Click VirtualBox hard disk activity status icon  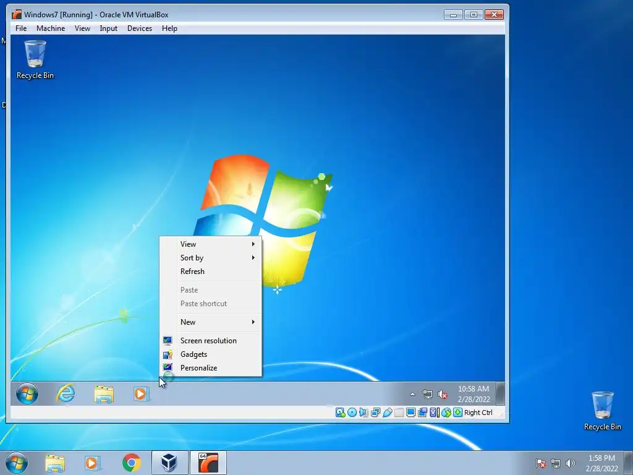(x=341, y=413)
